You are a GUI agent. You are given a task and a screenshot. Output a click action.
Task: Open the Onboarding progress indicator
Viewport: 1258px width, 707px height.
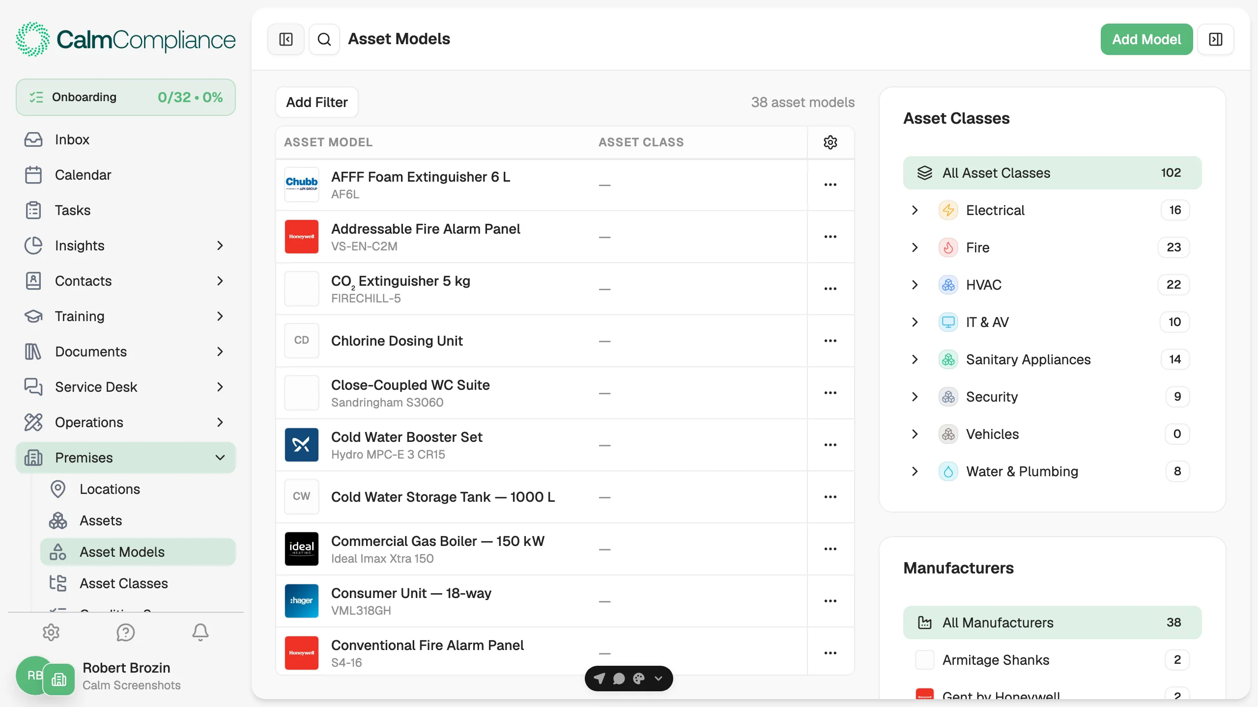coord(126,97)
